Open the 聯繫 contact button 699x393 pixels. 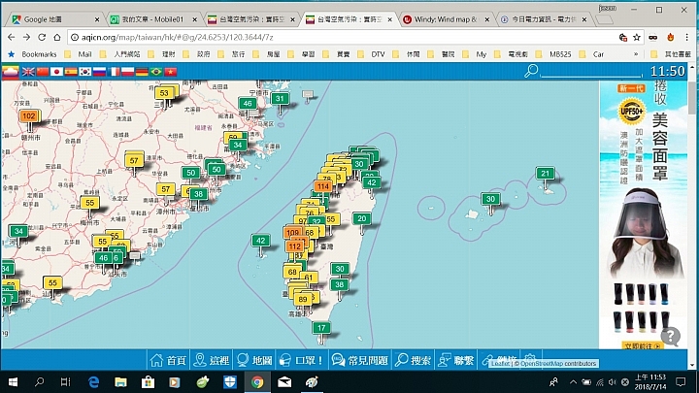click(455, 360)
